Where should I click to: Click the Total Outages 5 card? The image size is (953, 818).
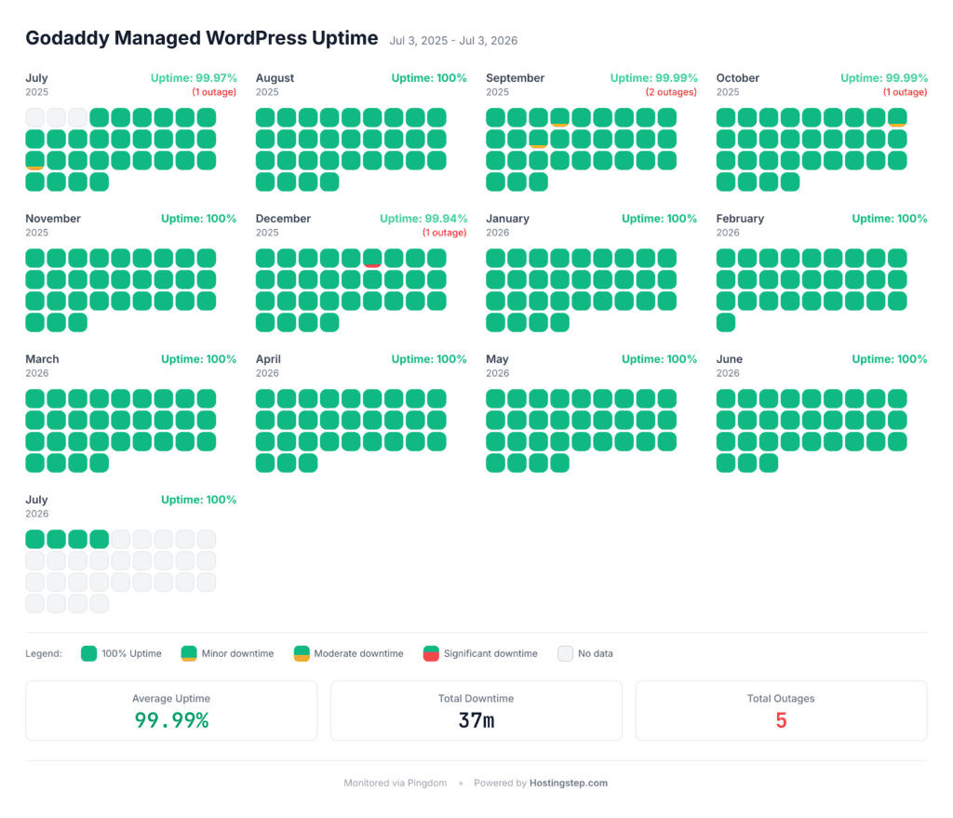tap(781, 710)
